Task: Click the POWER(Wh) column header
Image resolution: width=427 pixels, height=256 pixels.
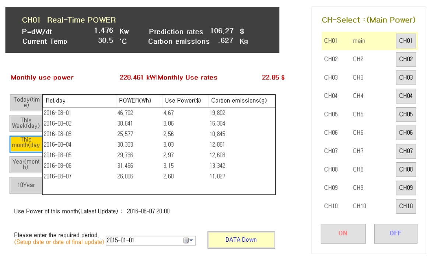Action: [139, 101]
